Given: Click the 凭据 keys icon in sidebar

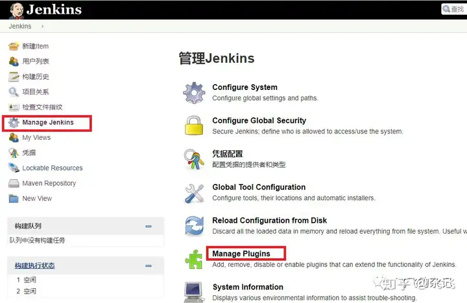Looking at the screenshot, I should pyautogui.click(x=14, y=153).
